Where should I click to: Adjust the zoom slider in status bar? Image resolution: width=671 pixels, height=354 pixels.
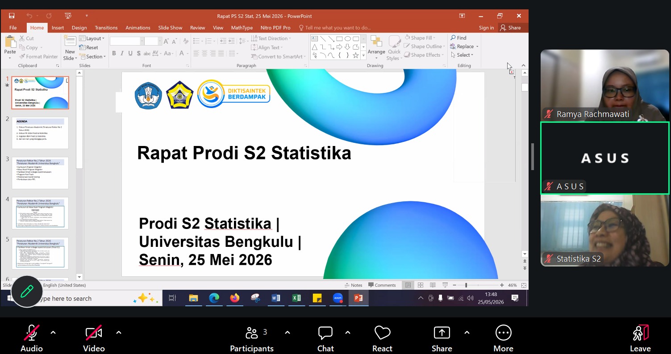tap(466, 285)
